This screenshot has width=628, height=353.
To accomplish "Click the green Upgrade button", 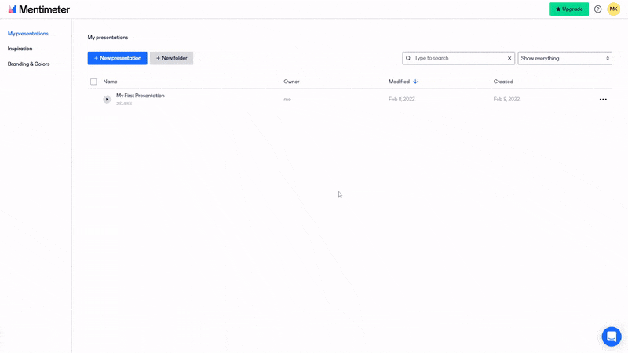I will [568, 9].
